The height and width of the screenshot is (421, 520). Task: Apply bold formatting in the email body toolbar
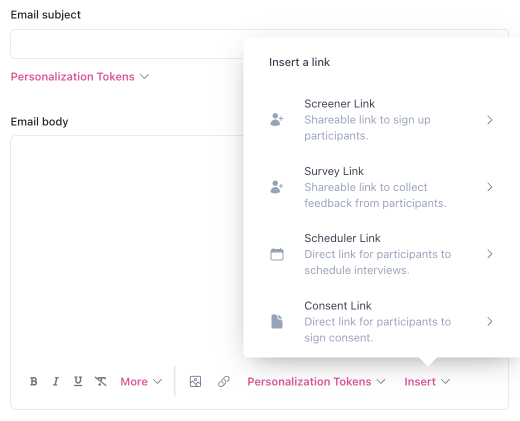click(x=34, y=381)
